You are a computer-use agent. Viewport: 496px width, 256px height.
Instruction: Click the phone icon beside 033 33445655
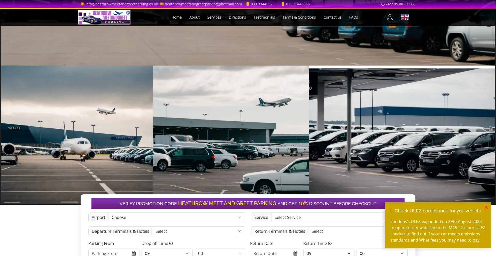pyautogui.click(x=283, y=4)
